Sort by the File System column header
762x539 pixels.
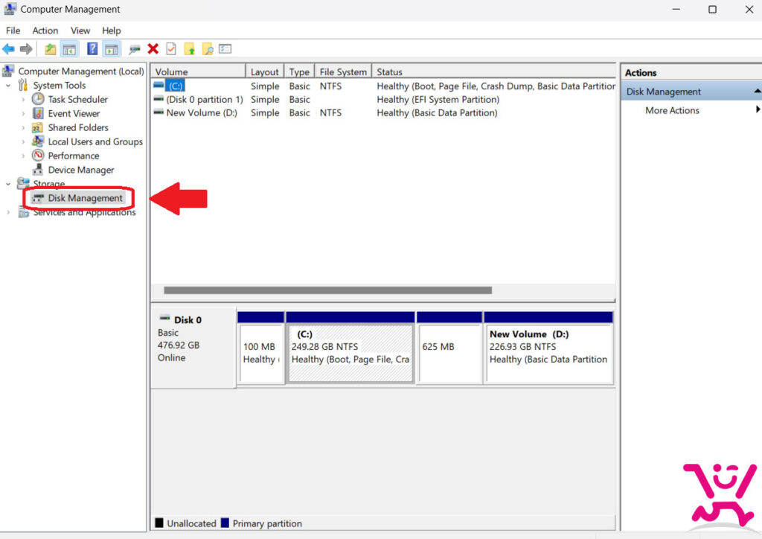point(343,71)
